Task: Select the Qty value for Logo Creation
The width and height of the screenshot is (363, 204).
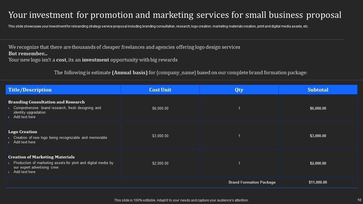Action: click(x=239, y=136)
